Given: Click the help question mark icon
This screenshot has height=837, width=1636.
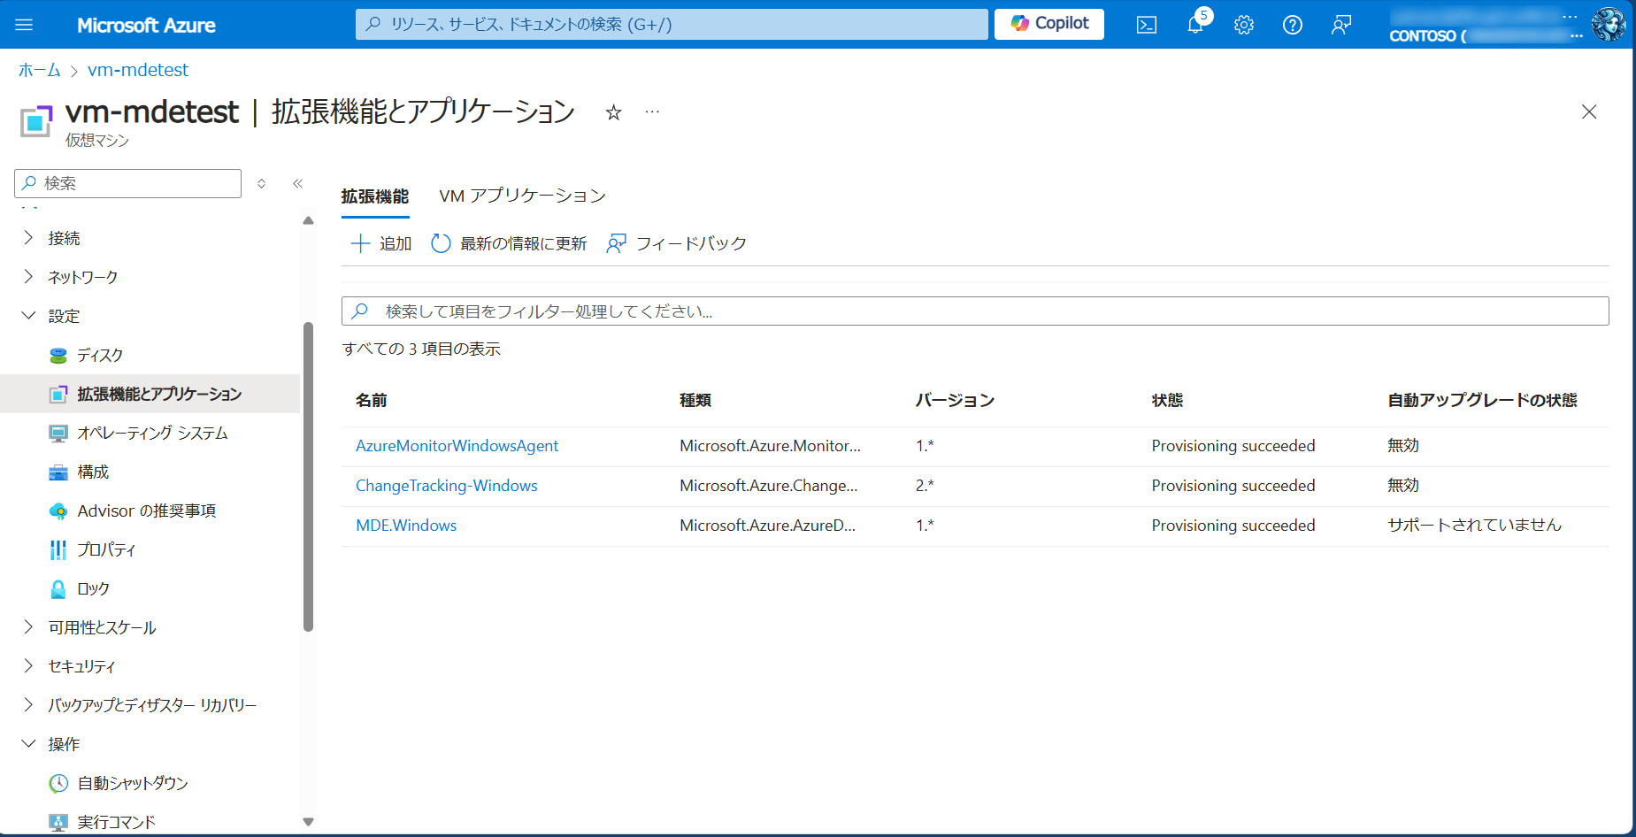Looking at the screenshot, I should click(1292, 25).
